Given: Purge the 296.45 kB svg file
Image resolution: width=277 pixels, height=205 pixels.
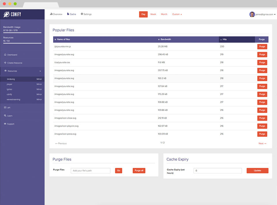Looking at the screenshot, I should tap(262, 55).
